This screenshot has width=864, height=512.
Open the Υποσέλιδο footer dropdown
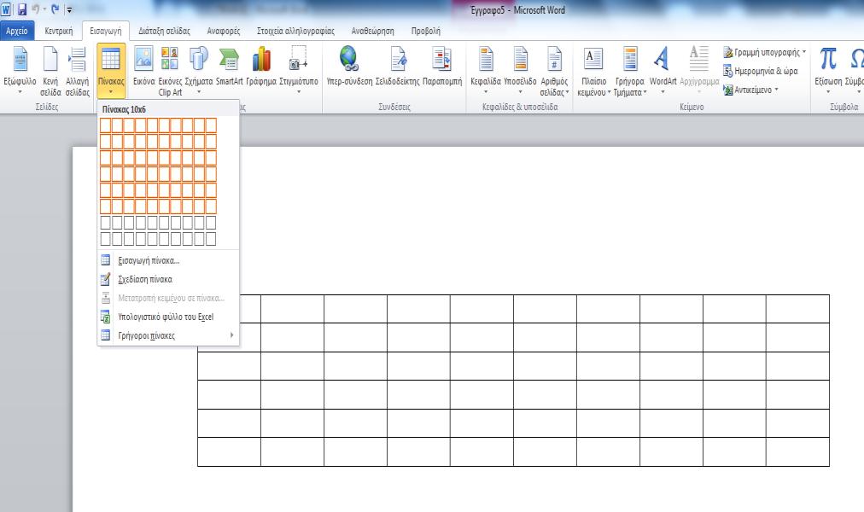coord(520,71)
